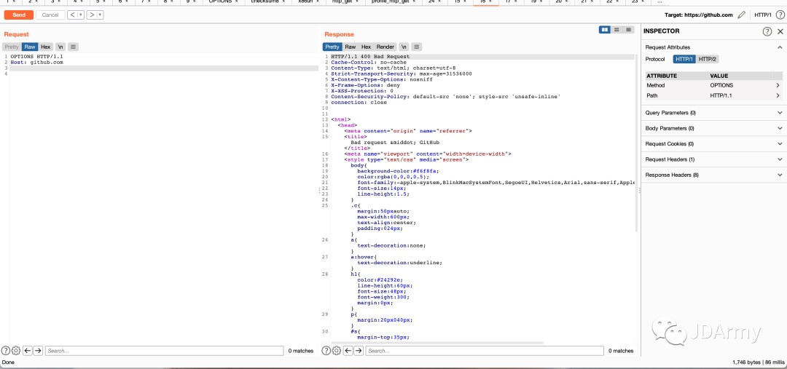The width and height of the screenshot is (787, 369).
Task: Edit target with the pencil icon
Action: [741, 15]
